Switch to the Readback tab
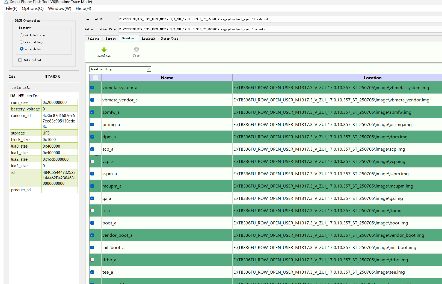The width and height of the screenshot is (442, 284). pos(148,39)
